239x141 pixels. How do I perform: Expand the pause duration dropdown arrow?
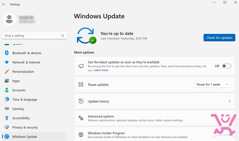227,85
